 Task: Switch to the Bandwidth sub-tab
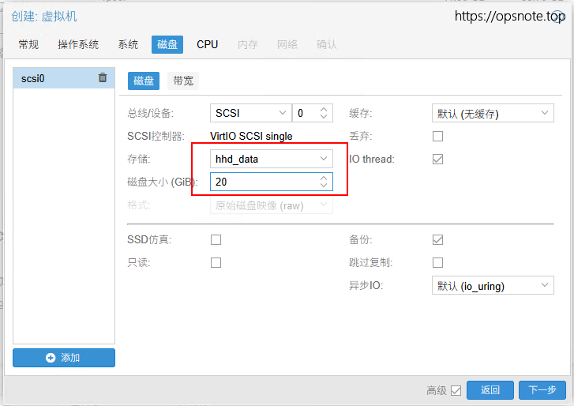click(184, 81)
